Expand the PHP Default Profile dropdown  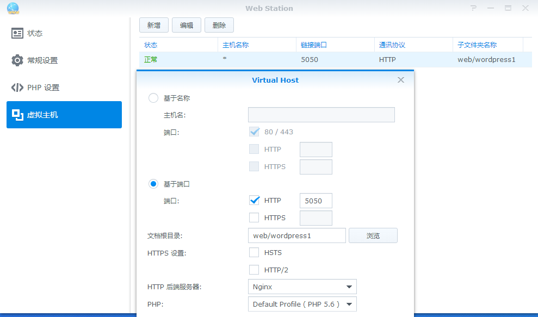[302, 304]
